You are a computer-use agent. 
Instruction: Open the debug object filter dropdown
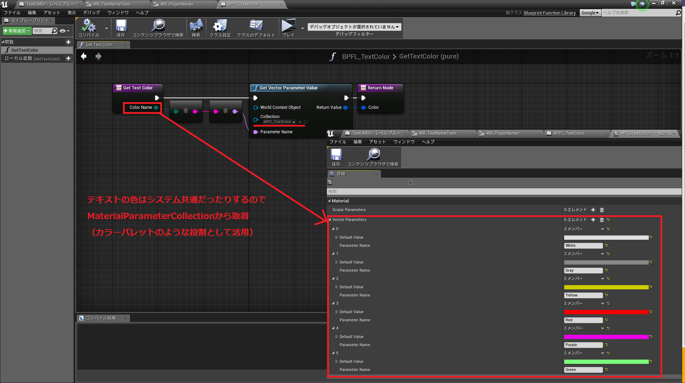(x=354, y=27)
